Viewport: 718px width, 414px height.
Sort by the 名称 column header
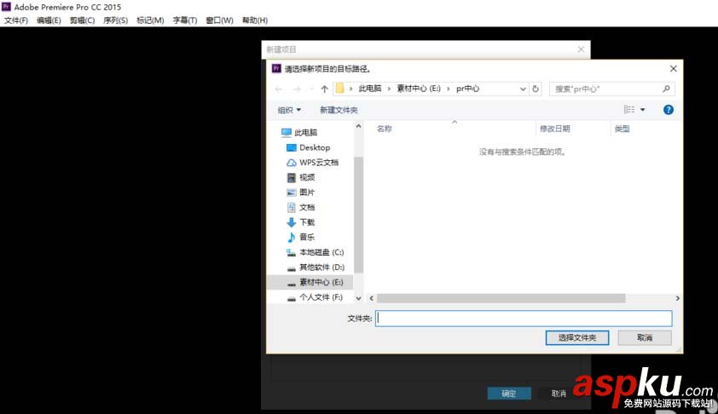coord(385,129)
